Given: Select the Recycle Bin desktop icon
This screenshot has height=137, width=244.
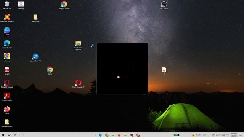Looking at the screenshot, I should pos(7,5).
